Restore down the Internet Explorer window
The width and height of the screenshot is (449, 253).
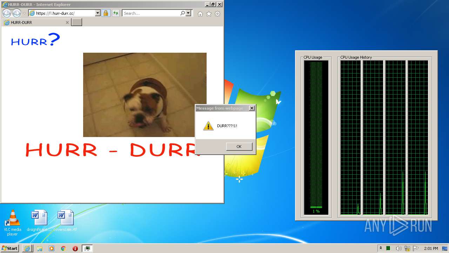click(213, 5)
